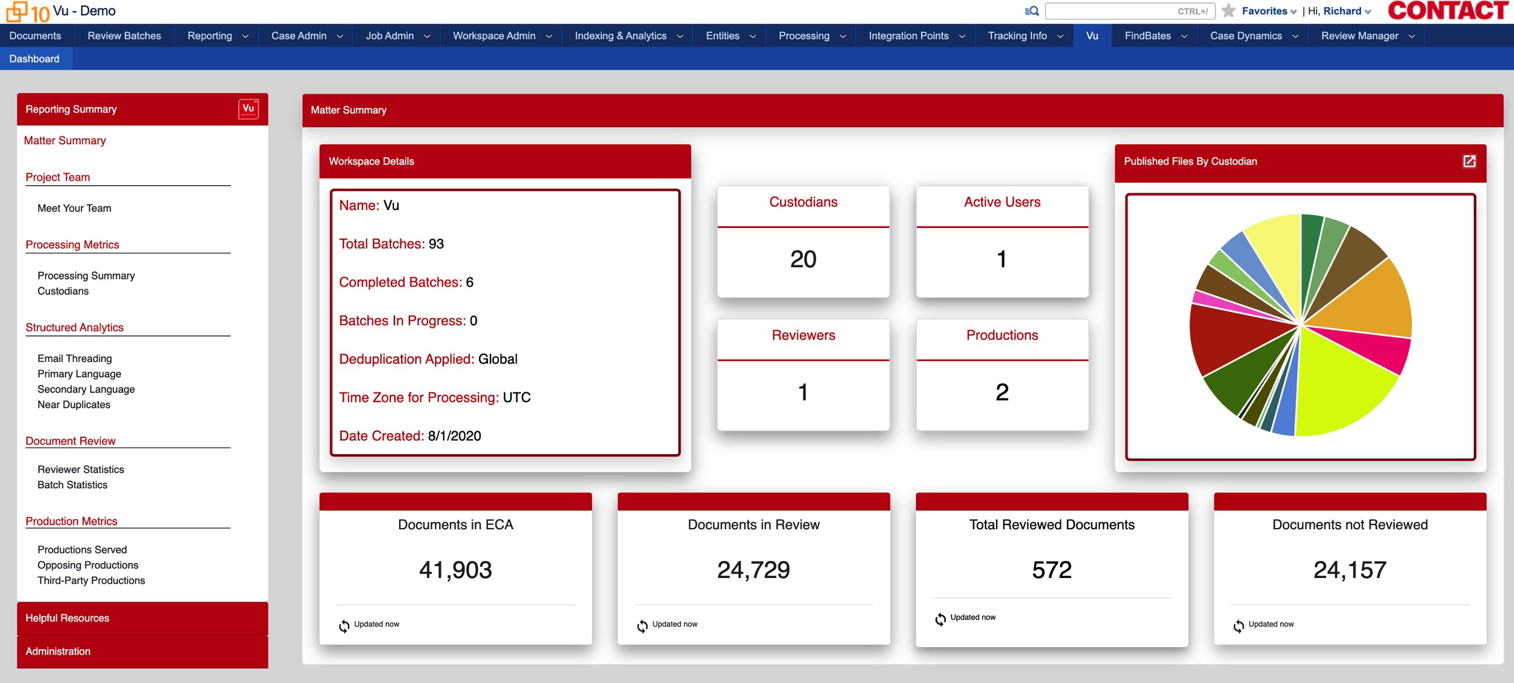Click the Vu logo icon in Reporting Summary
The width and height of the screenshot is (1514, 683).
(248, 109)
